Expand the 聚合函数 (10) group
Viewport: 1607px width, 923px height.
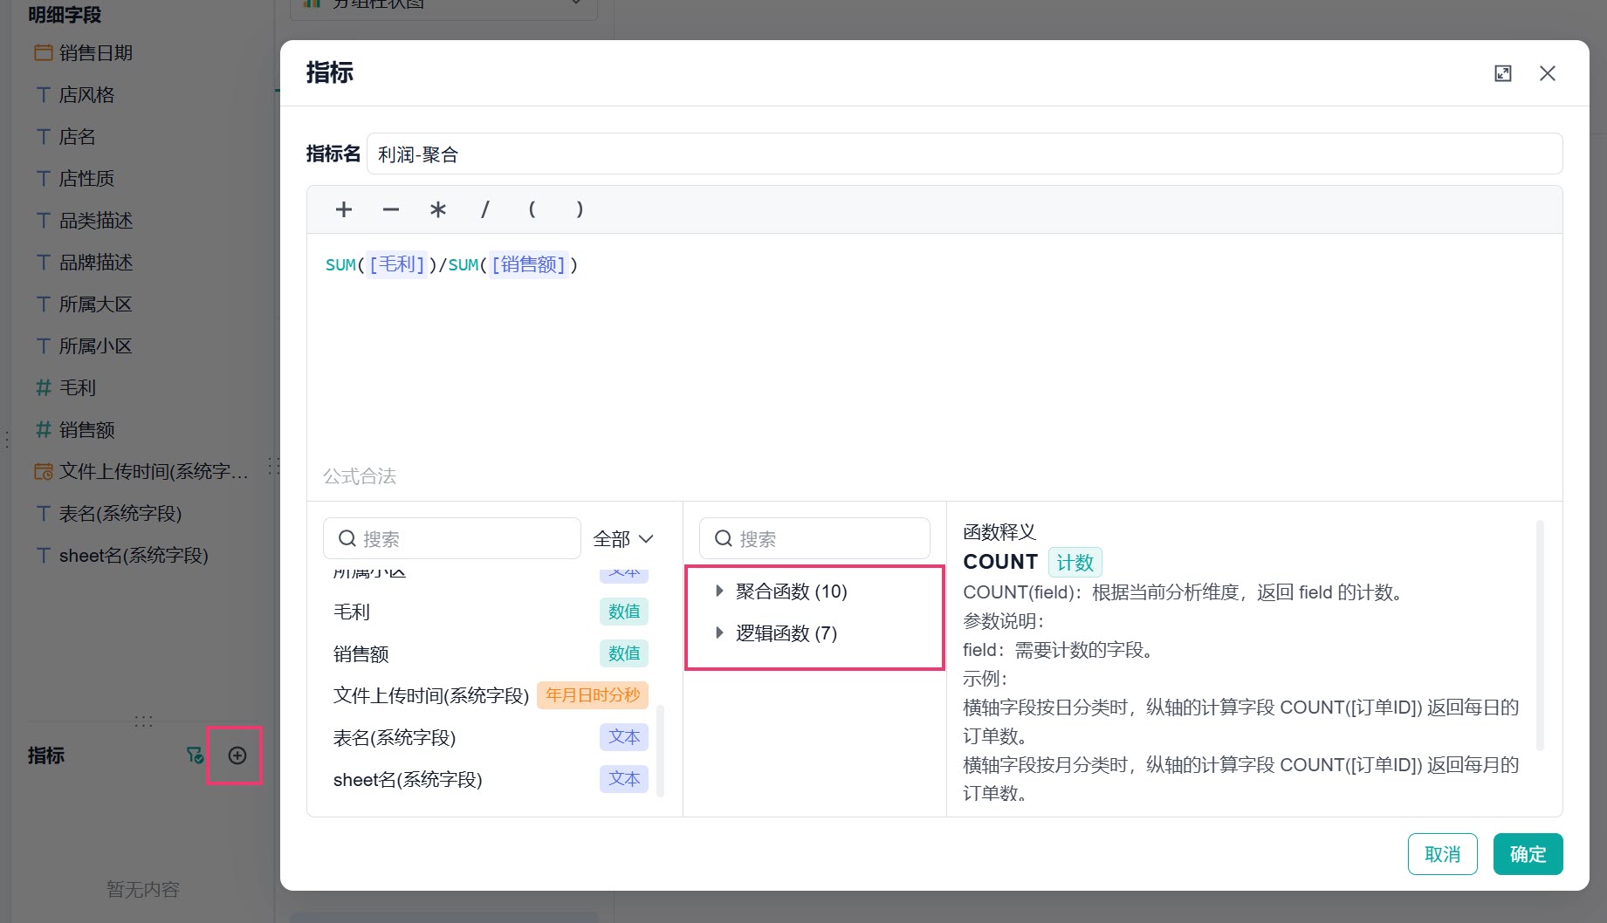tap(719, 591)
